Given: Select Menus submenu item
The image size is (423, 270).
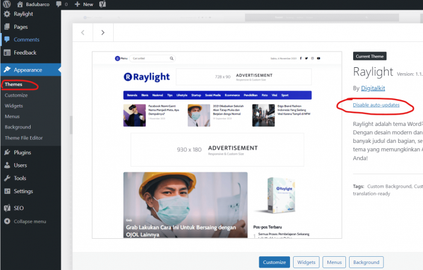Looking at the screenshot, I should pyautogui.click(x=12, y=116).
